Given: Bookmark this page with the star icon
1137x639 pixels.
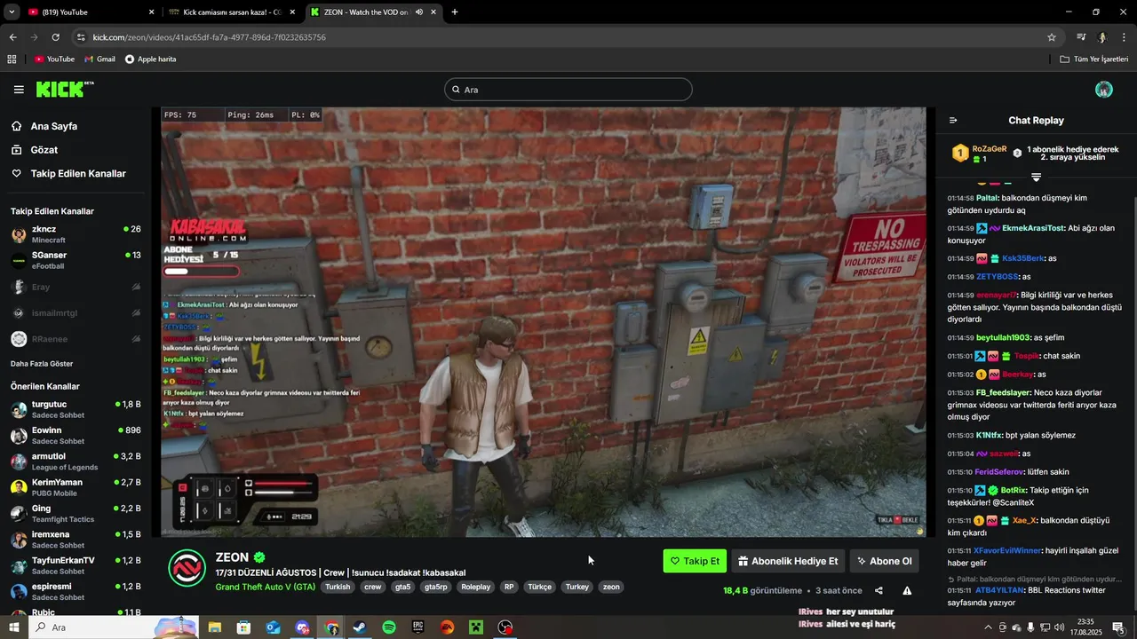Looking at the screenshot, I should [x=1052, y=37].
